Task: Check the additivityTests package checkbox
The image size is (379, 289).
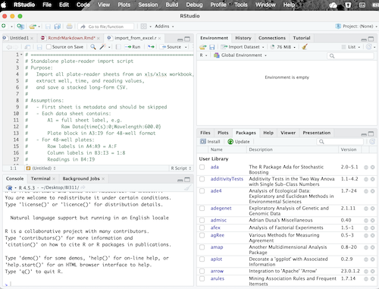Action: tap(202, 179)
